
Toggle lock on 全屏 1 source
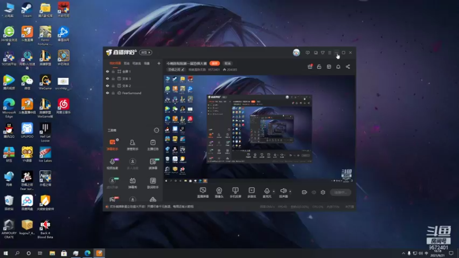[113, 71]
